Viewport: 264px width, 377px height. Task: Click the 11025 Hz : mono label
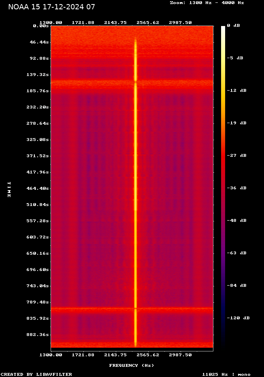coord(226,374)
